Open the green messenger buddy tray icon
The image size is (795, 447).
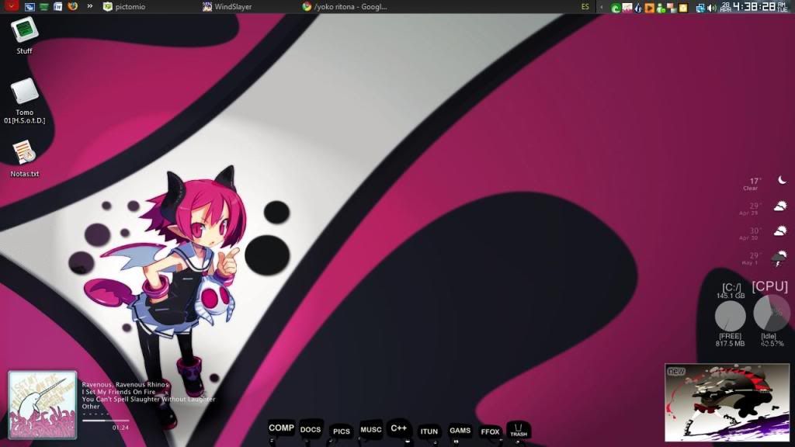pos(661,8)
